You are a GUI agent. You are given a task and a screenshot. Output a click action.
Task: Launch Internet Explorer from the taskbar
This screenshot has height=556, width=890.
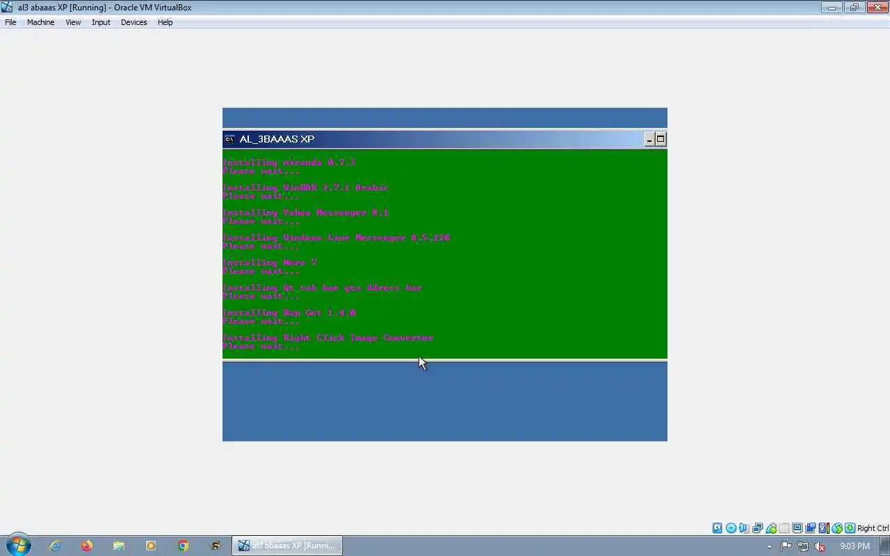click(54, 546)
